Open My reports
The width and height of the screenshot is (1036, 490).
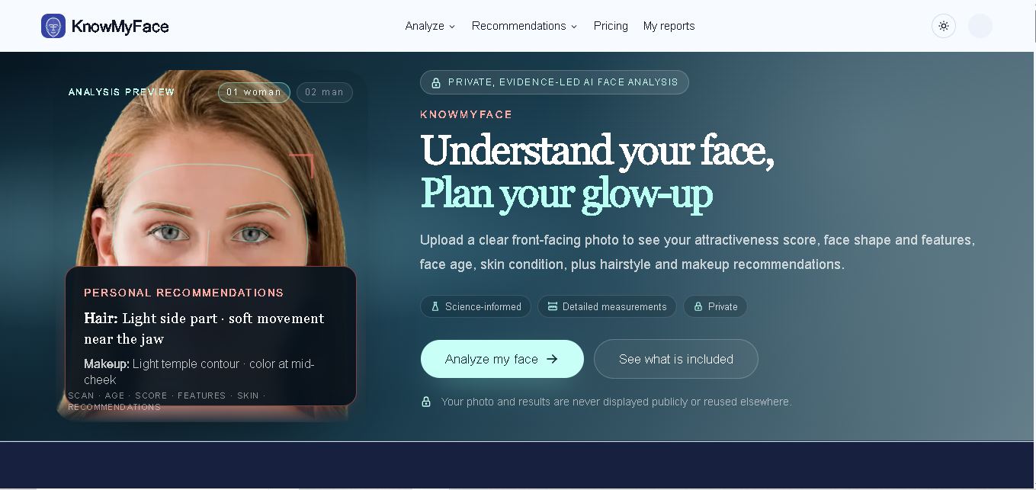pos(669,26)
